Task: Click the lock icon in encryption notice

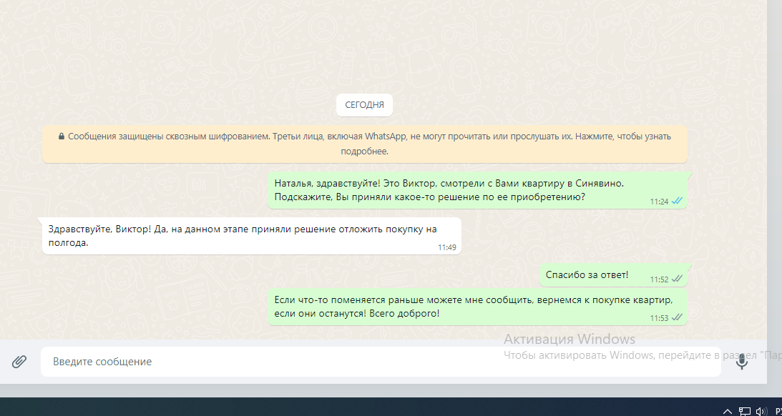Action: click(x=62, y=136)
